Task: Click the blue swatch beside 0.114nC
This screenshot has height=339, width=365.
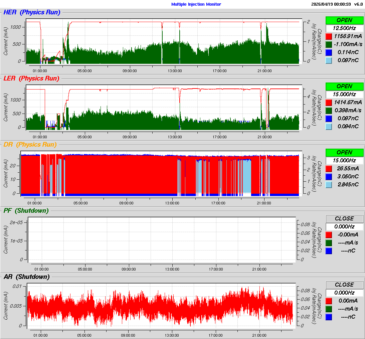Action: (329, 52)
